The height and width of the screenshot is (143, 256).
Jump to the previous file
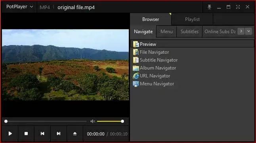tap(42, 134)
